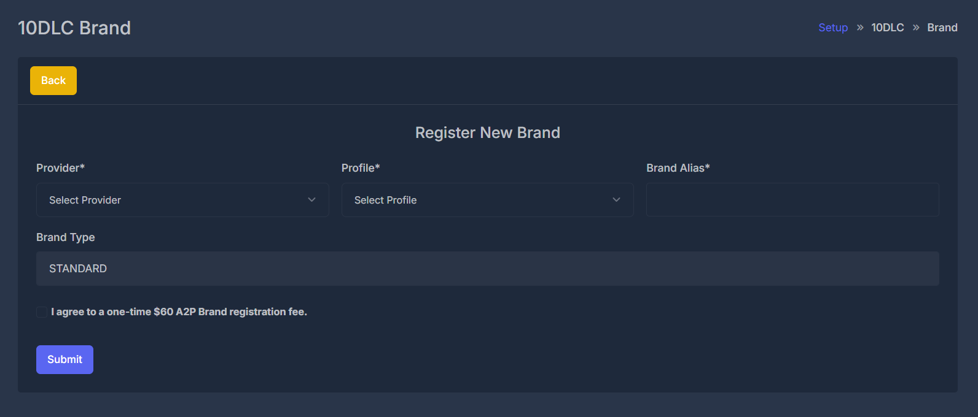Open the Setup breadcrumb link
Screen dimensions: 978x417
coord(833,28)
